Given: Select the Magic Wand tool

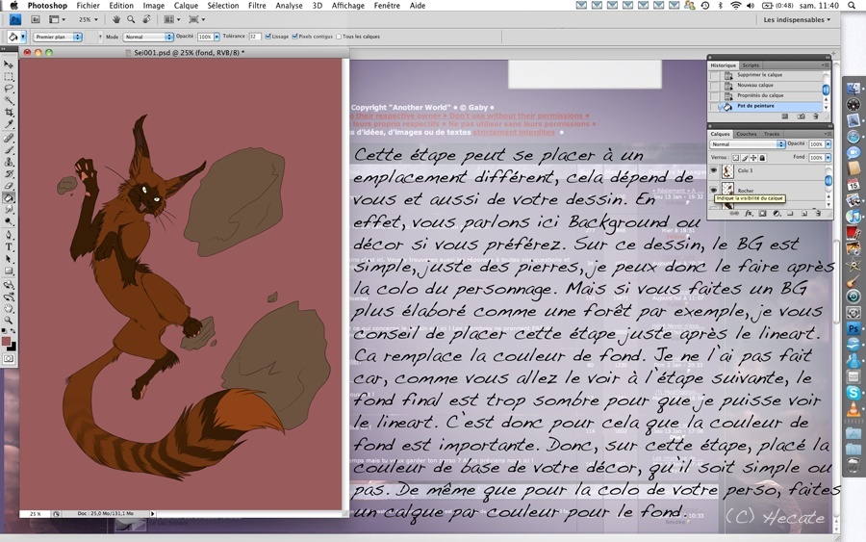Looking at the screenshot, I should coord(9,100).
